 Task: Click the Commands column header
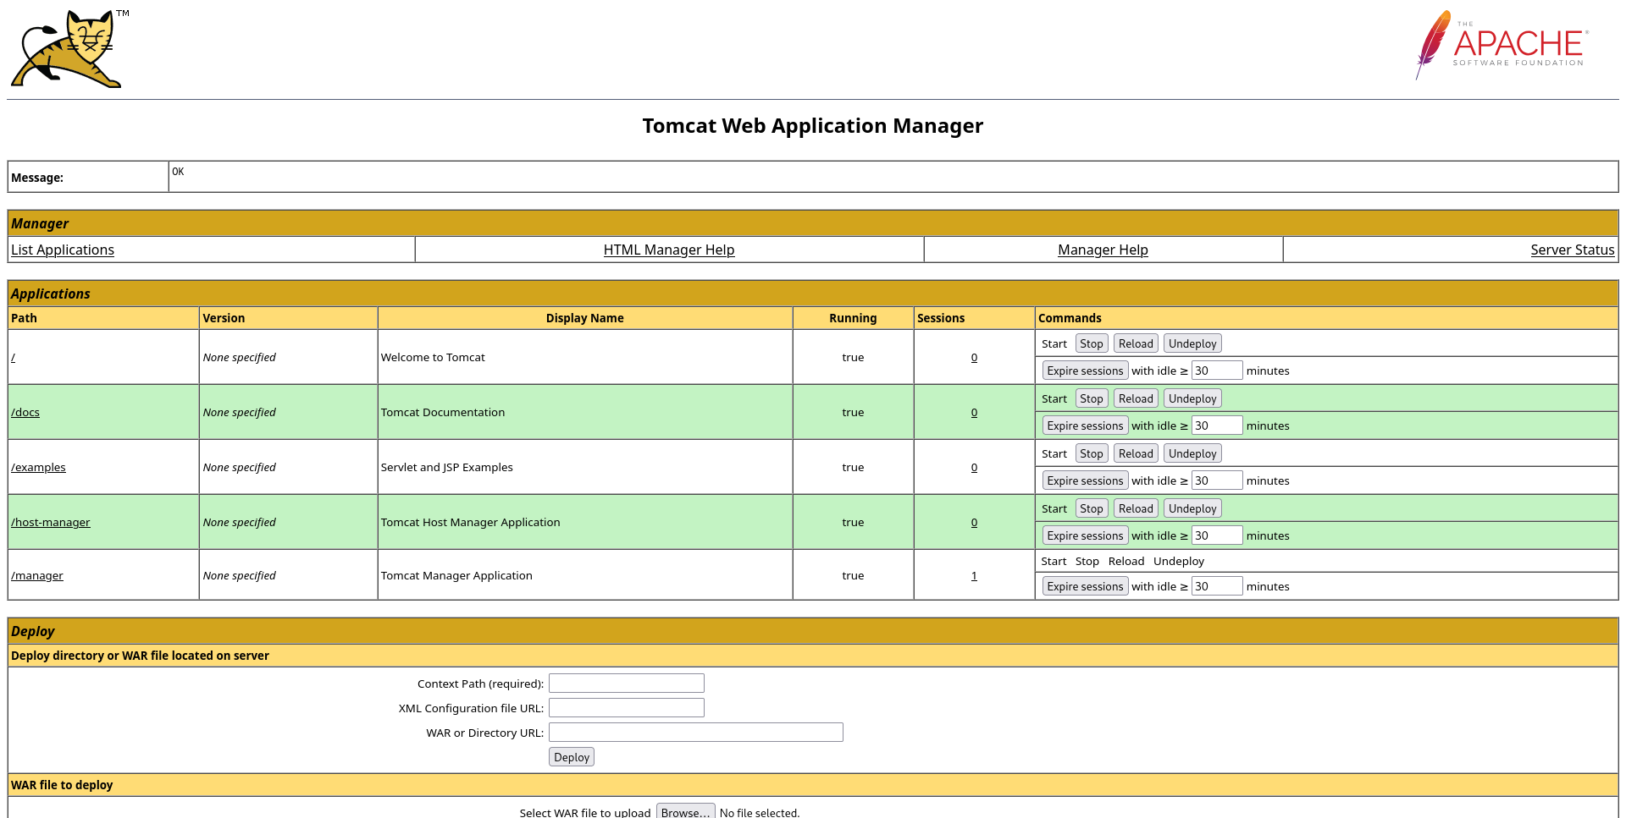pos(1070,318)
